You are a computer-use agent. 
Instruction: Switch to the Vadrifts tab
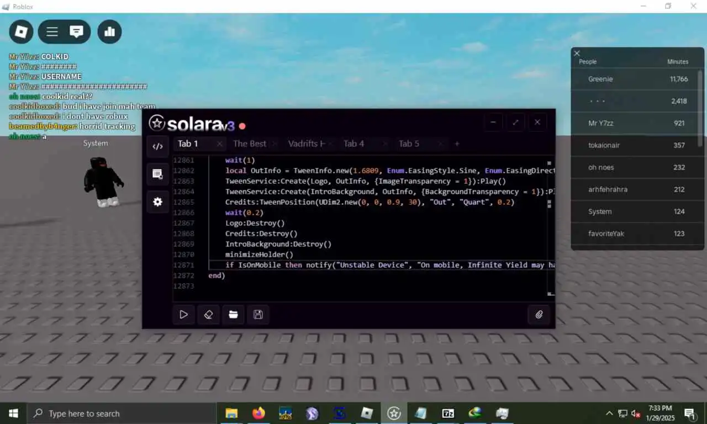point(307,144)
